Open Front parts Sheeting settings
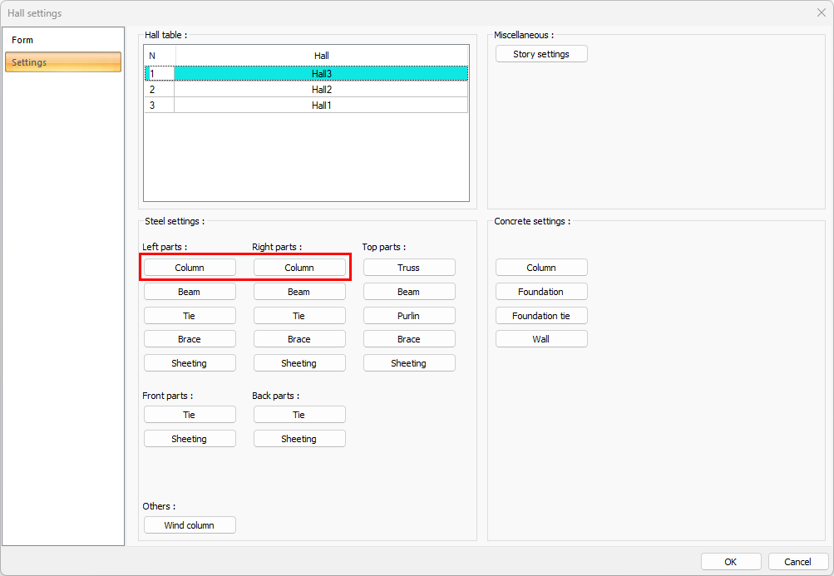The width and height of the screenshot is (834, 576). pos(190,439)
